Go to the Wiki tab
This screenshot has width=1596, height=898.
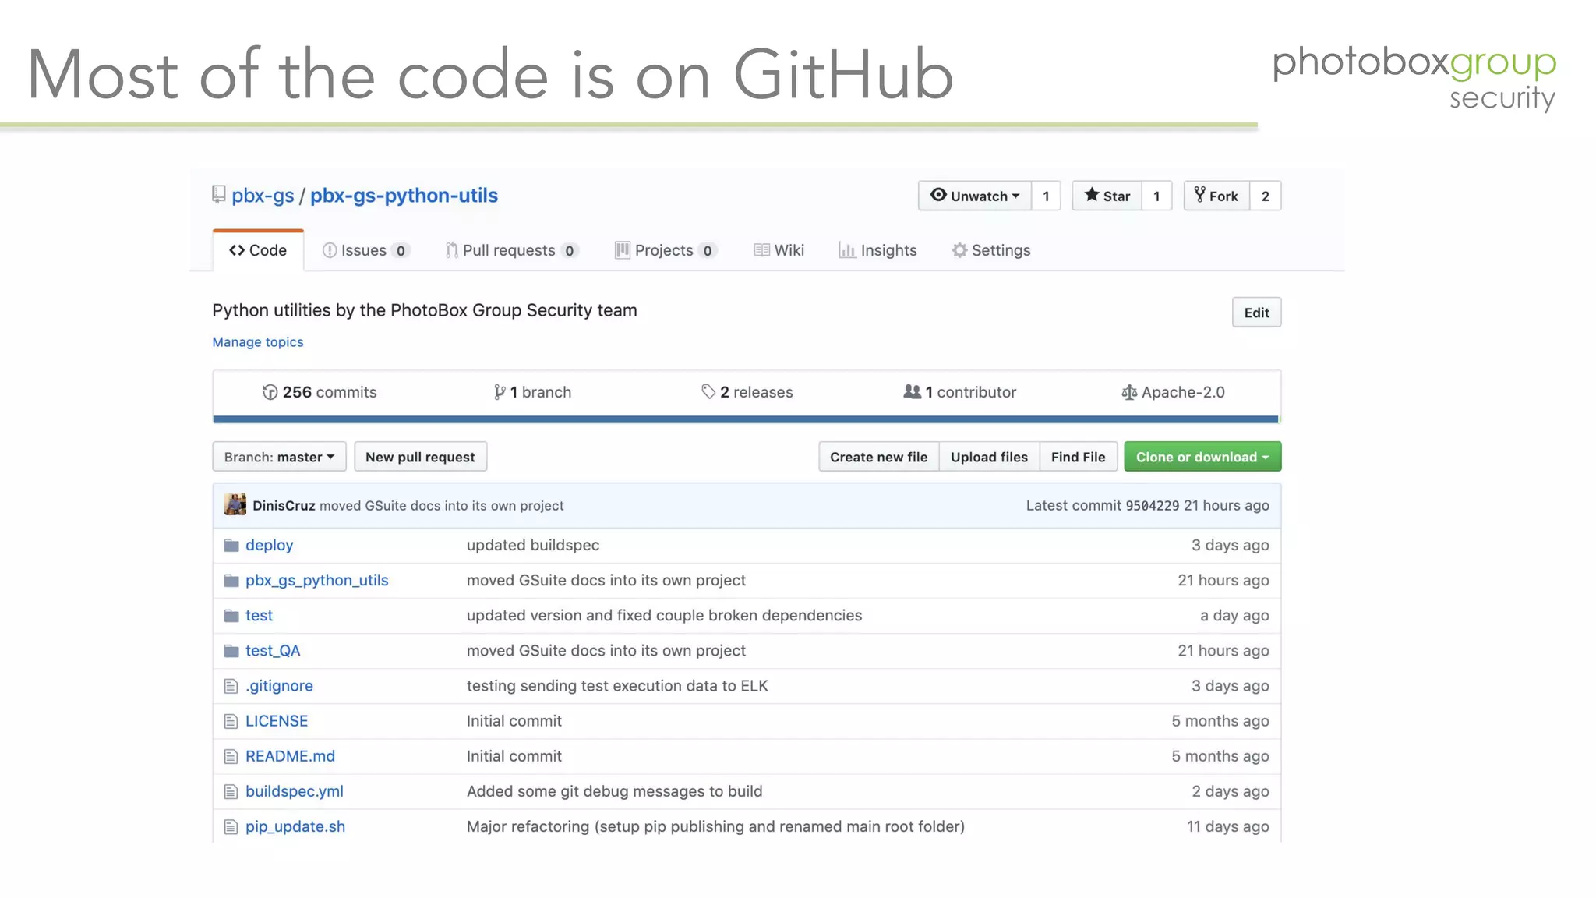779,250
